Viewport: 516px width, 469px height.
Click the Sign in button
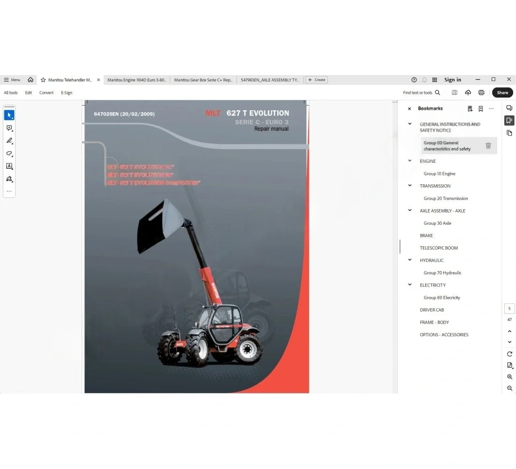pyautogui.click(x=452, y=79)
